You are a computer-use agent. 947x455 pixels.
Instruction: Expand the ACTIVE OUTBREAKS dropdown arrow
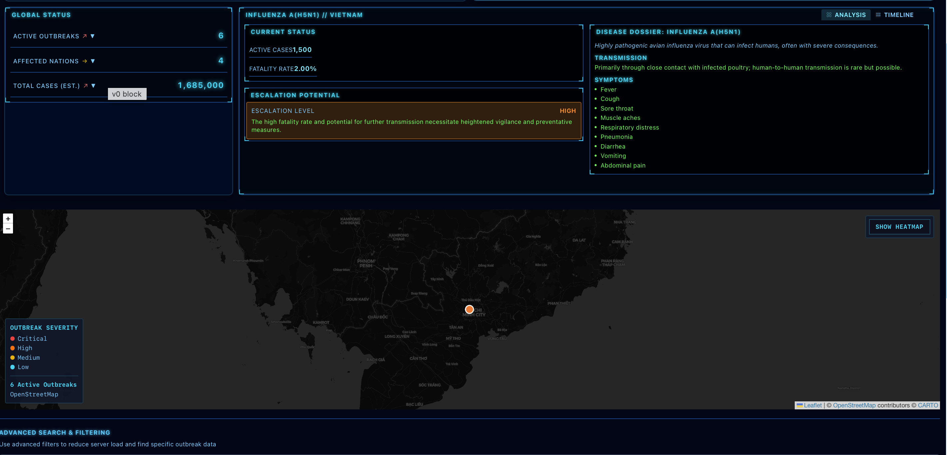93,36
